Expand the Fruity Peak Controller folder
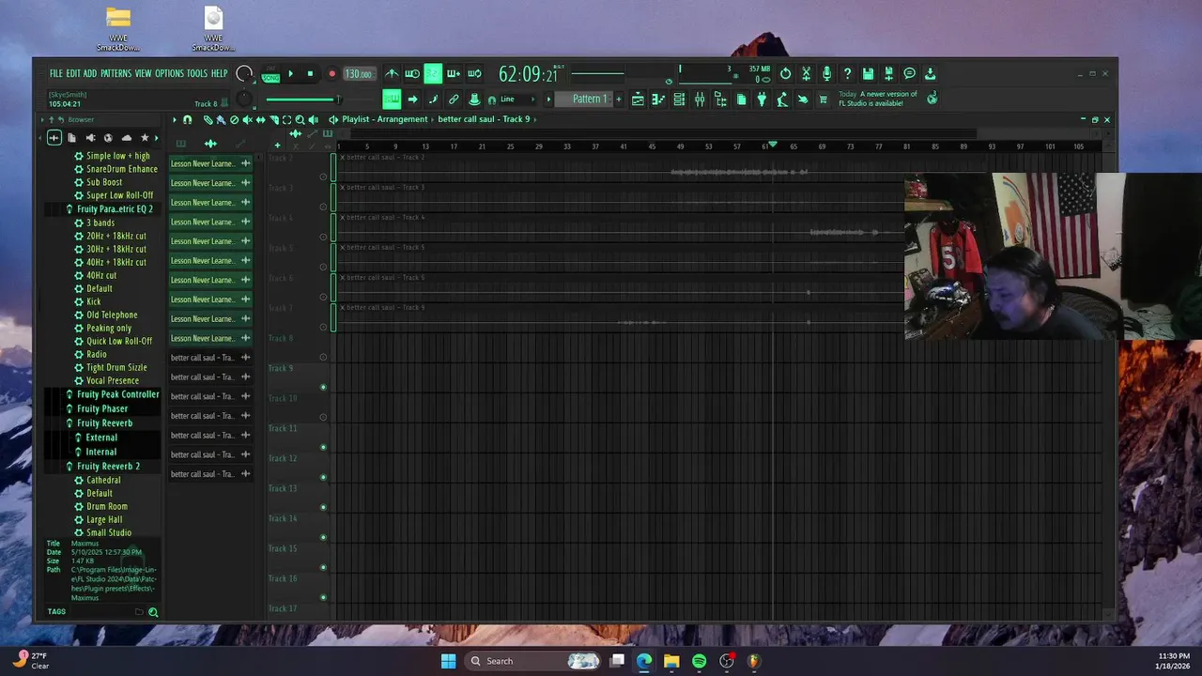 point(117,394)
